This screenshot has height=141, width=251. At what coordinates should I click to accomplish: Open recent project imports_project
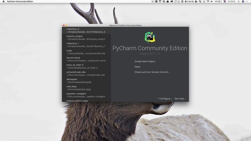click(x=86, y=38)
